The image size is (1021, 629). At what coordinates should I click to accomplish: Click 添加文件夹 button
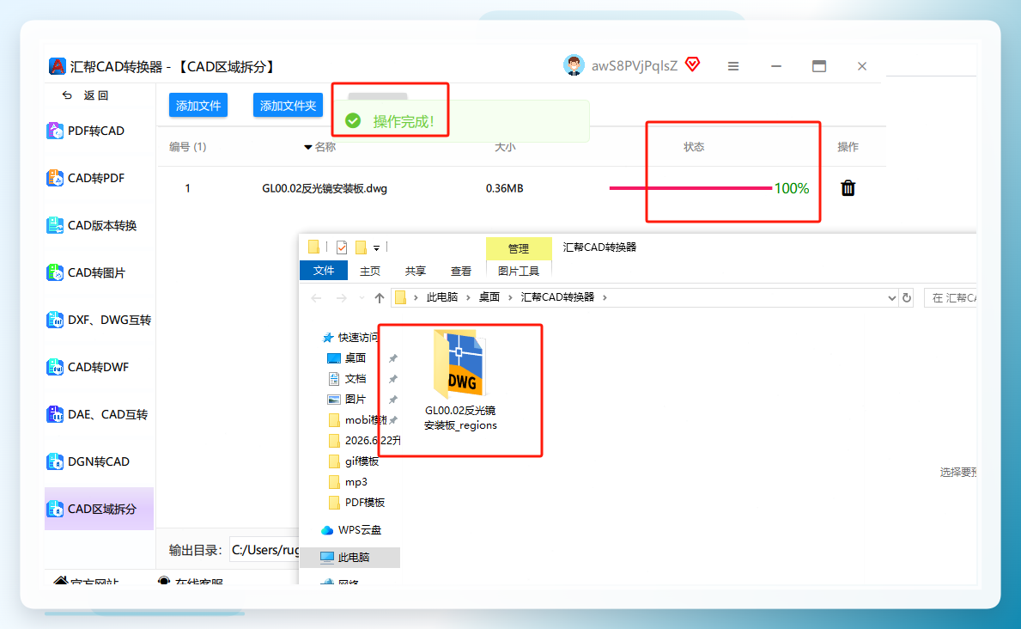(x=288, y=106)
